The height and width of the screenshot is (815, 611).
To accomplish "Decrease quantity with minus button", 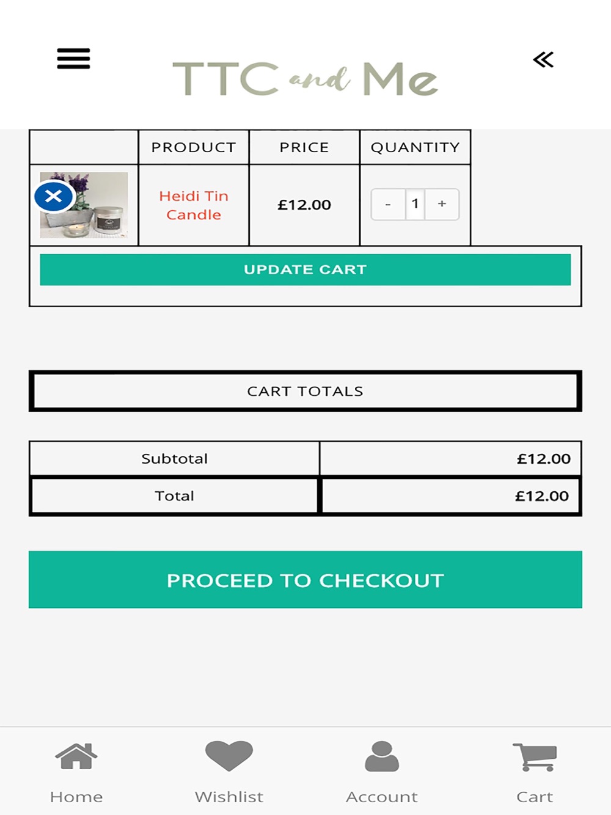I will point(388,204).
